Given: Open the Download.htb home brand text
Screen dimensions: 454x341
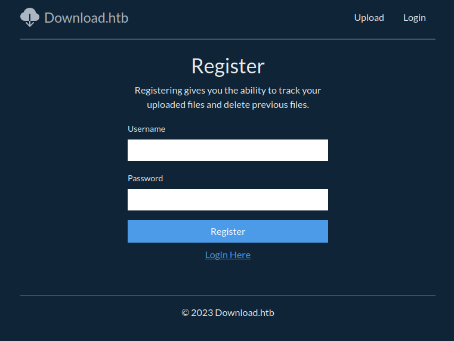Looking at the screenshot, I should 86,18.
